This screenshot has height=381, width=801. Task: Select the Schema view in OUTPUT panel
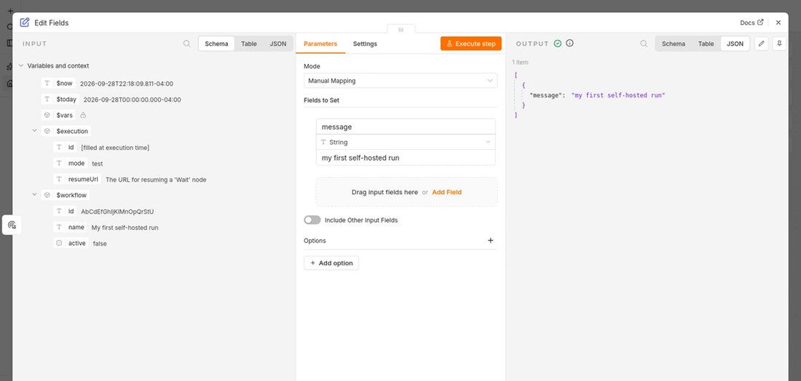point(674,44)
